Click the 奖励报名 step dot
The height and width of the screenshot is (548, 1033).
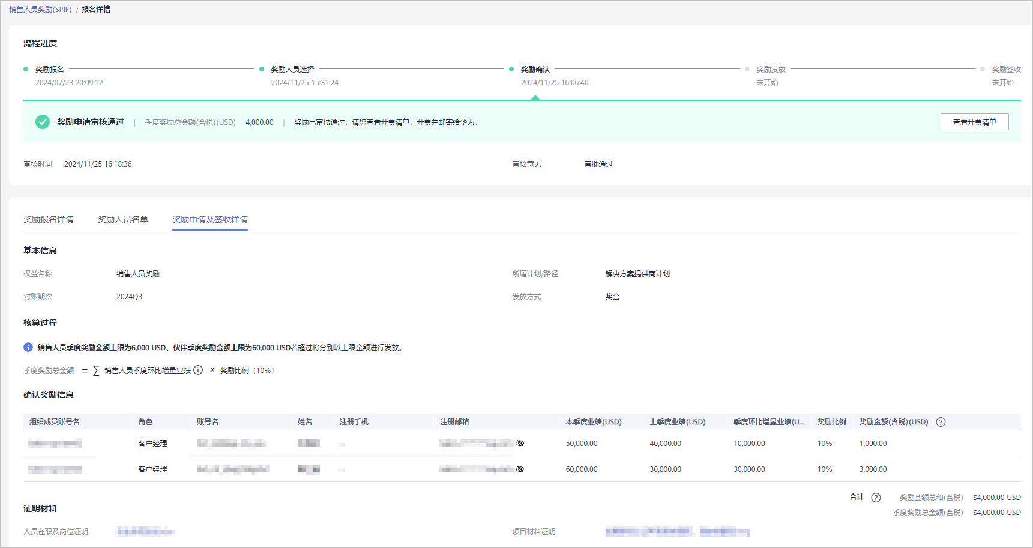pyautogui.click(x=26, y=69)
